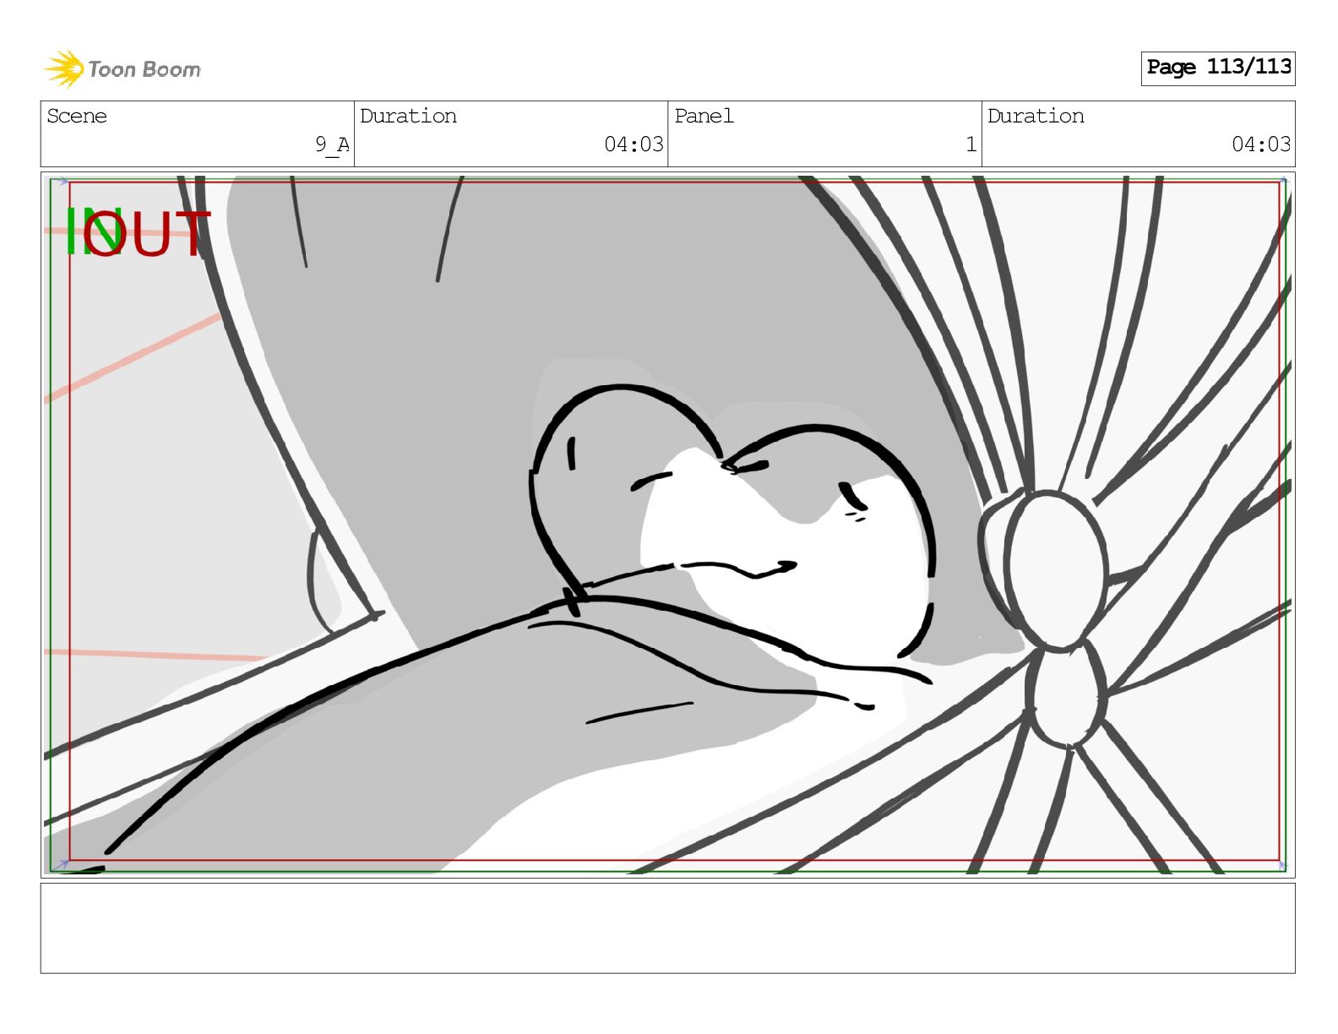Image resolution: width=1338 pixels, height=1034 pixels.
Task: Select the scene value 9_A
Action: pos(332,144)
